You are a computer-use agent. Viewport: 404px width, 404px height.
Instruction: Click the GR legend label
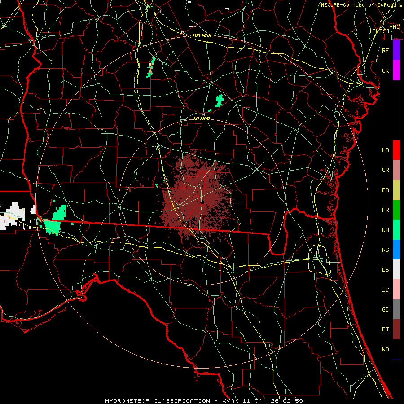click(385, 170)
